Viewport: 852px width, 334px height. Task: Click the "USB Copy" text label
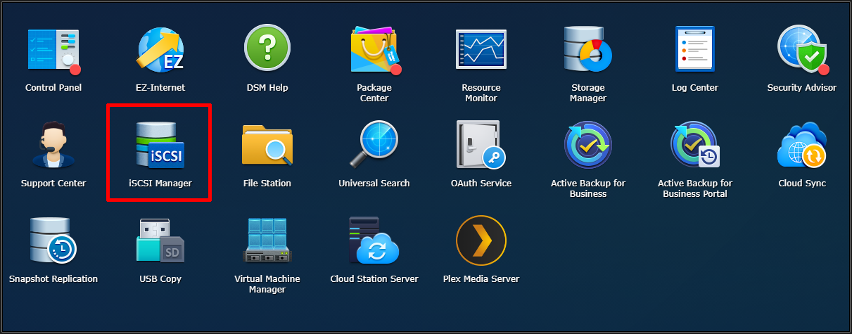pyautogui.click(x=160, y=279)
